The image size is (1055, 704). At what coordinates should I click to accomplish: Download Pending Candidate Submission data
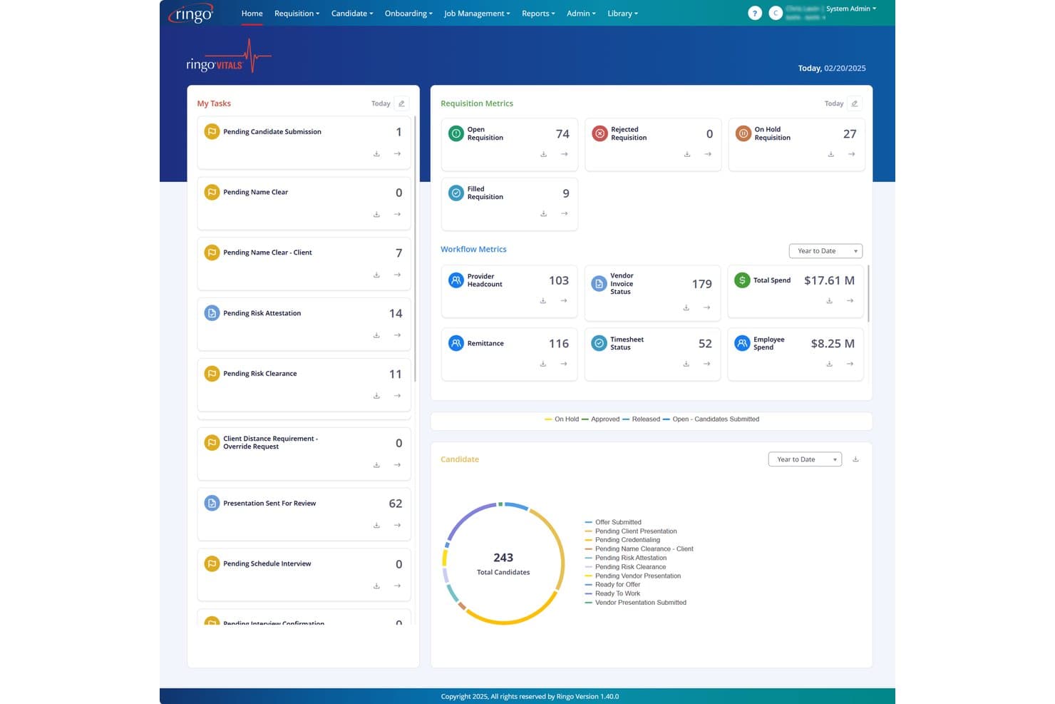(376, 154)
